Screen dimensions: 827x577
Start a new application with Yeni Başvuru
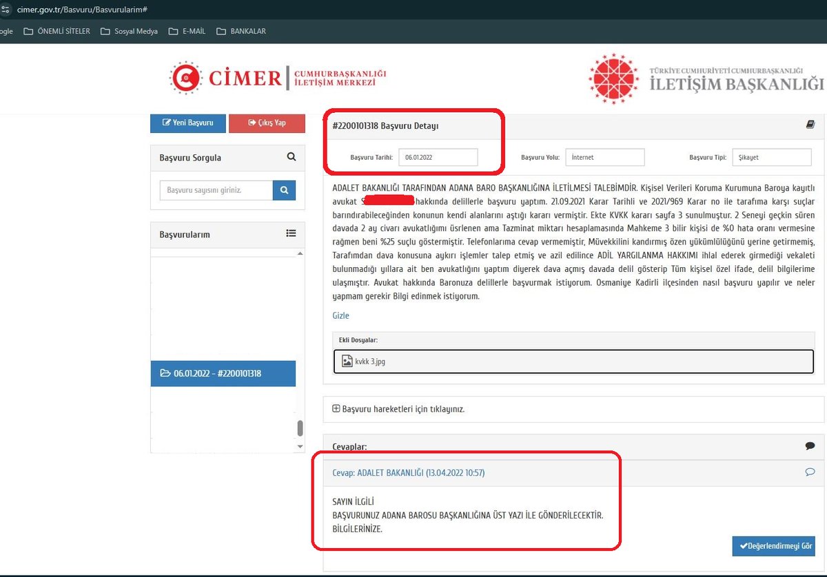pos(188,123)
